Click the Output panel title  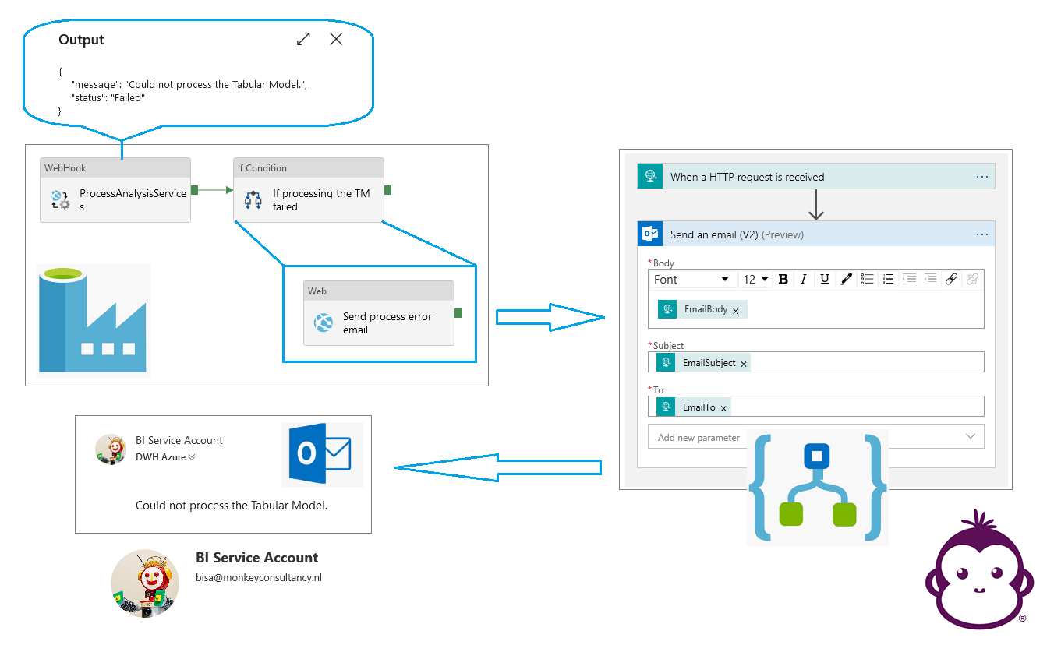(81, 40)
